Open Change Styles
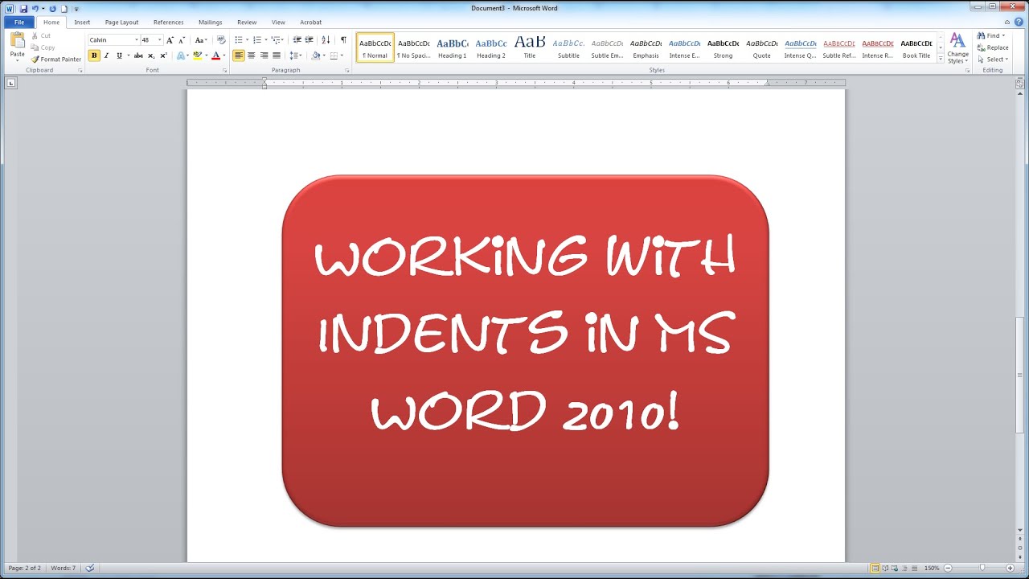Viewport: 1029px width, 579px height. pyautogui.click(x=957, y=48)
